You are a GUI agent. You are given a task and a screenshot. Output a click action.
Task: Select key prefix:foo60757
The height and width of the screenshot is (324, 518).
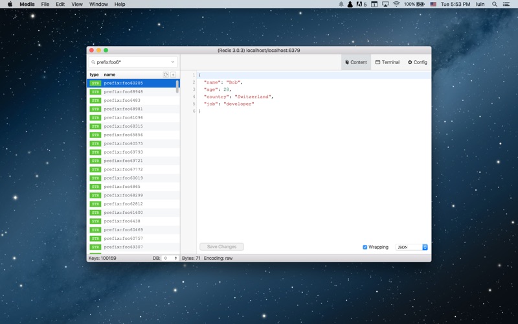(133, 238)
